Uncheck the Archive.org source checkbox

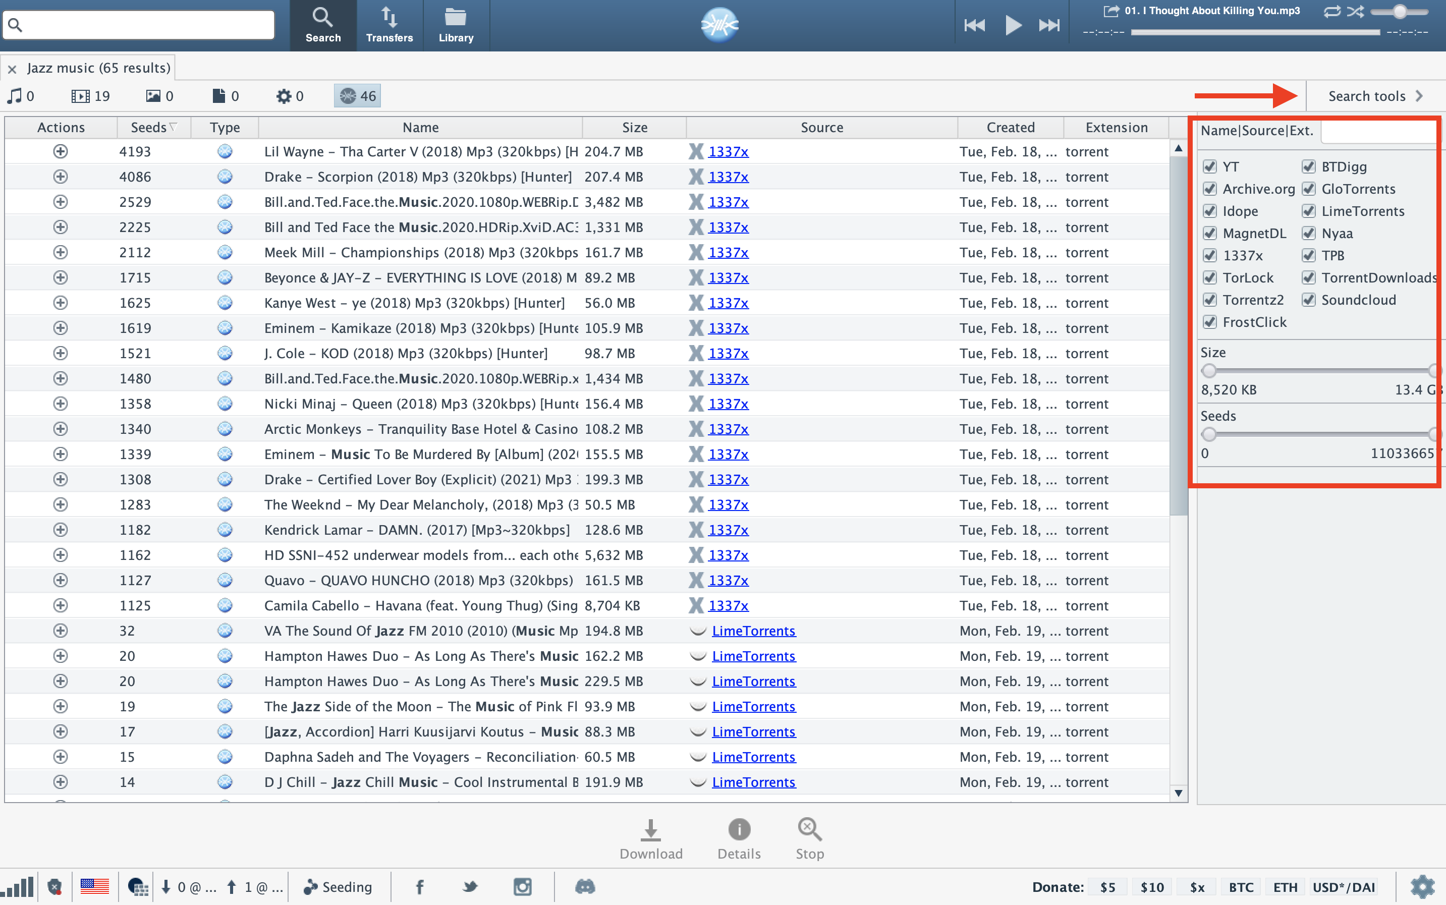pos(1209,189)
